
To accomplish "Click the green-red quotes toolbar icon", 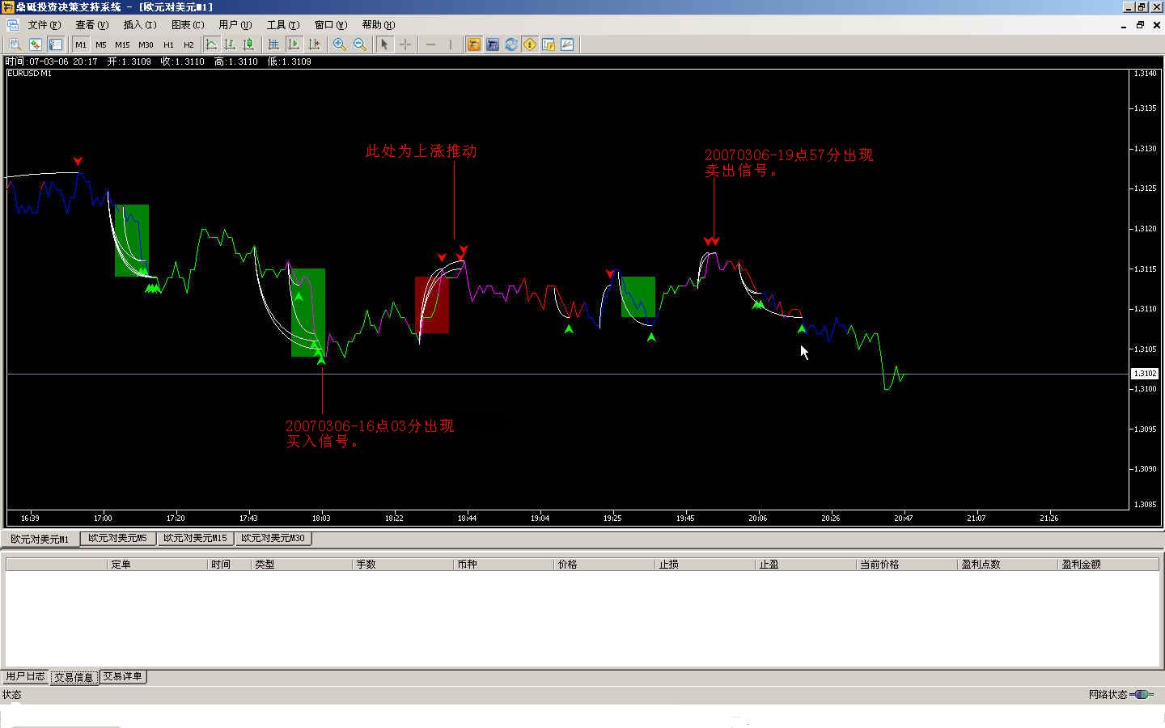I will click(36, 44).
